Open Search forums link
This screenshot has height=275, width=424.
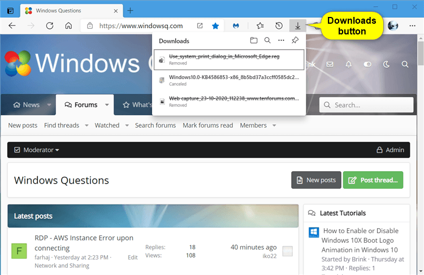[155, 125]
